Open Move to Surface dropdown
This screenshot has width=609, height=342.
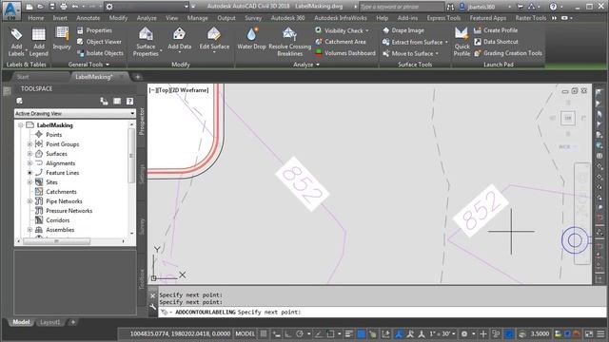[x=410, y=53]
